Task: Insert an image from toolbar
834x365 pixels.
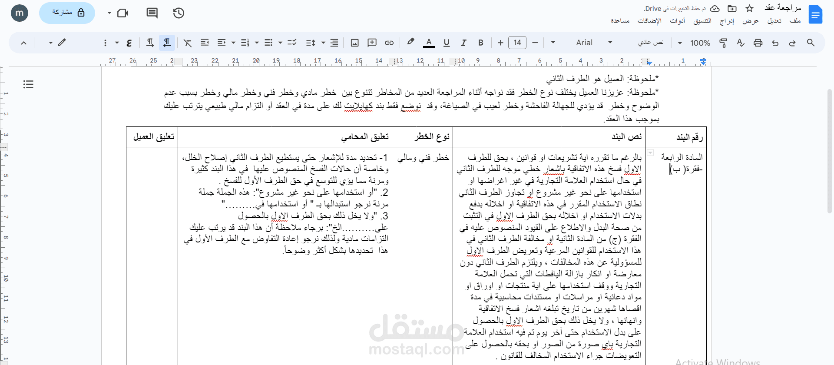Action: [354, 43]
